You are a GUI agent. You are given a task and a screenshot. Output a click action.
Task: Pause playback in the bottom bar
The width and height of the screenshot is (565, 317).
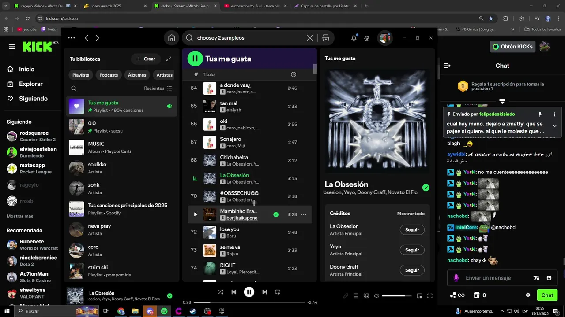click(x=249, y=292)
